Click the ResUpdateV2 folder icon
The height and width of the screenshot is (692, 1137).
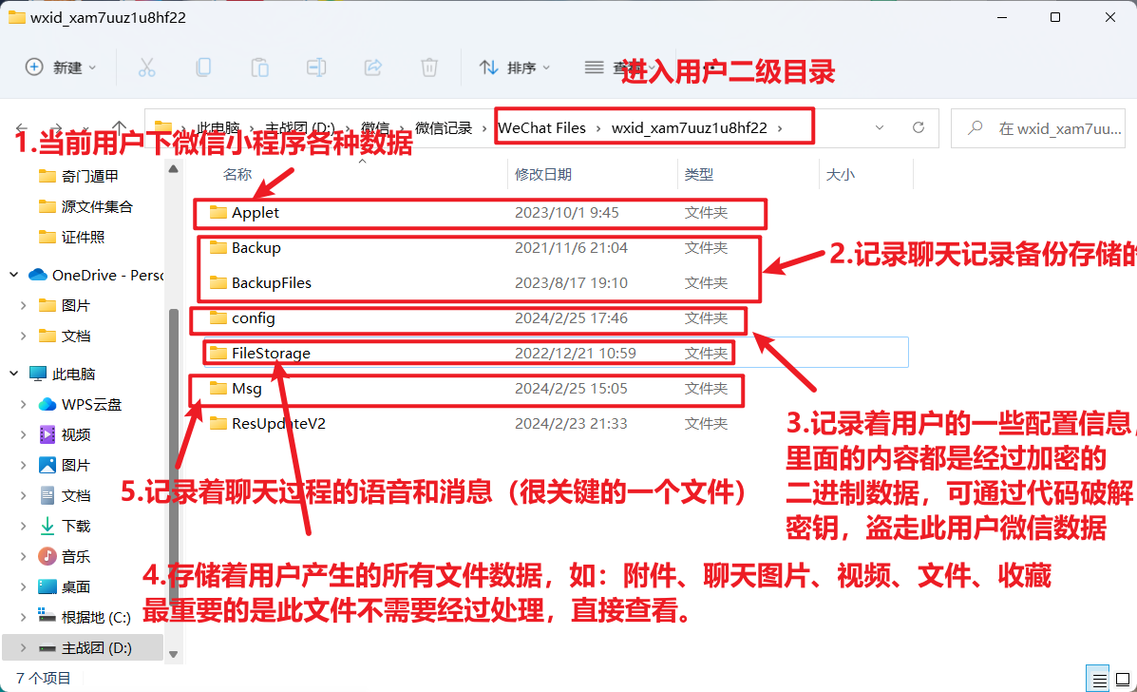pos(218,423)
